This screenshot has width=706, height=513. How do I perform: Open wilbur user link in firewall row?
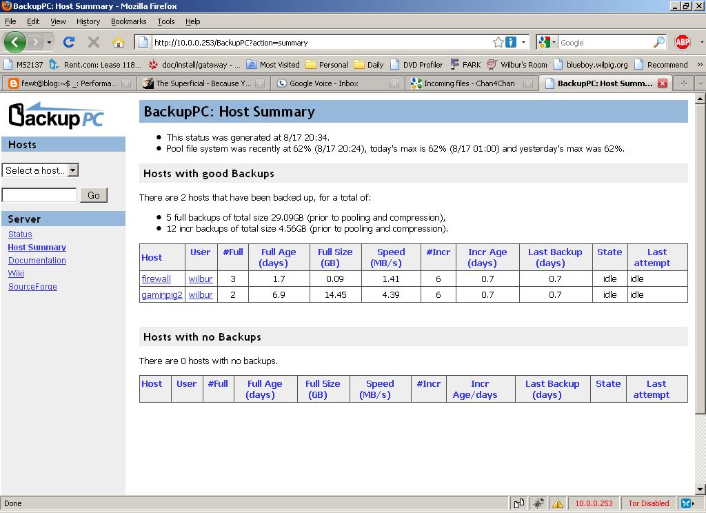201,279
